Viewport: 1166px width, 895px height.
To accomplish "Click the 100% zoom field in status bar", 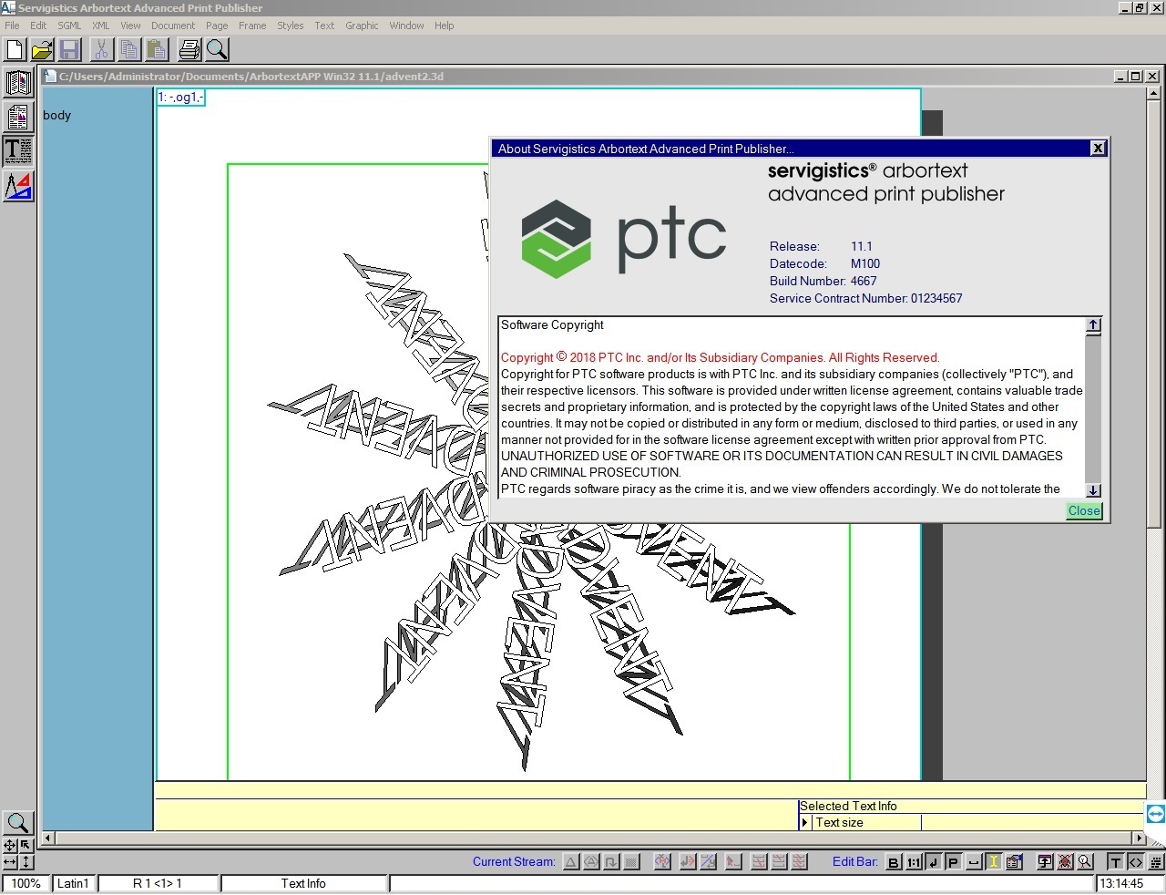I will [26, 883].
